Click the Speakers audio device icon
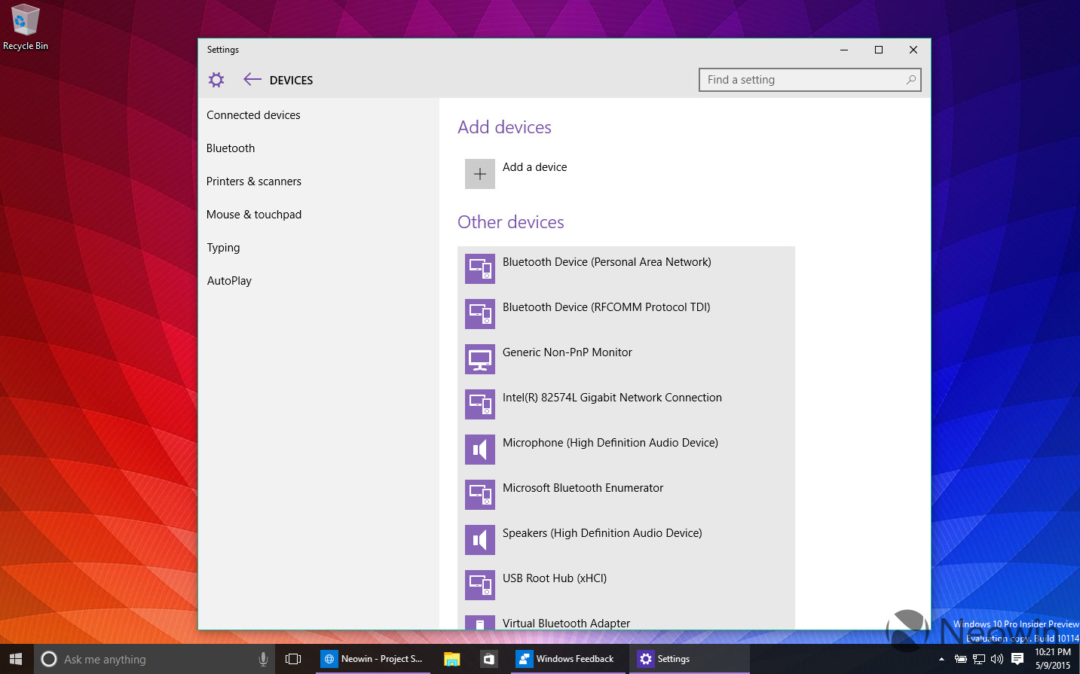 pos(480,540)
